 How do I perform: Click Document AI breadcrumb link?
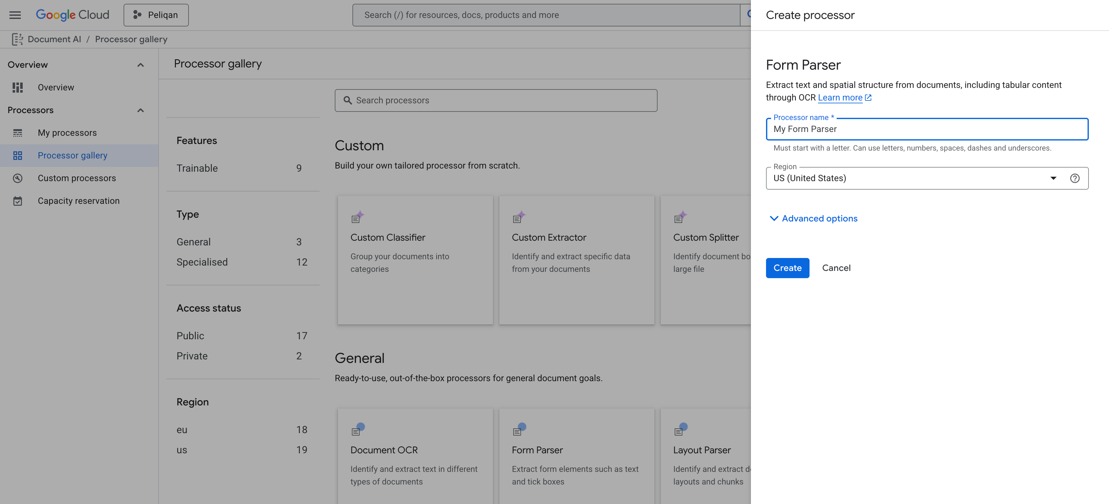54,39
